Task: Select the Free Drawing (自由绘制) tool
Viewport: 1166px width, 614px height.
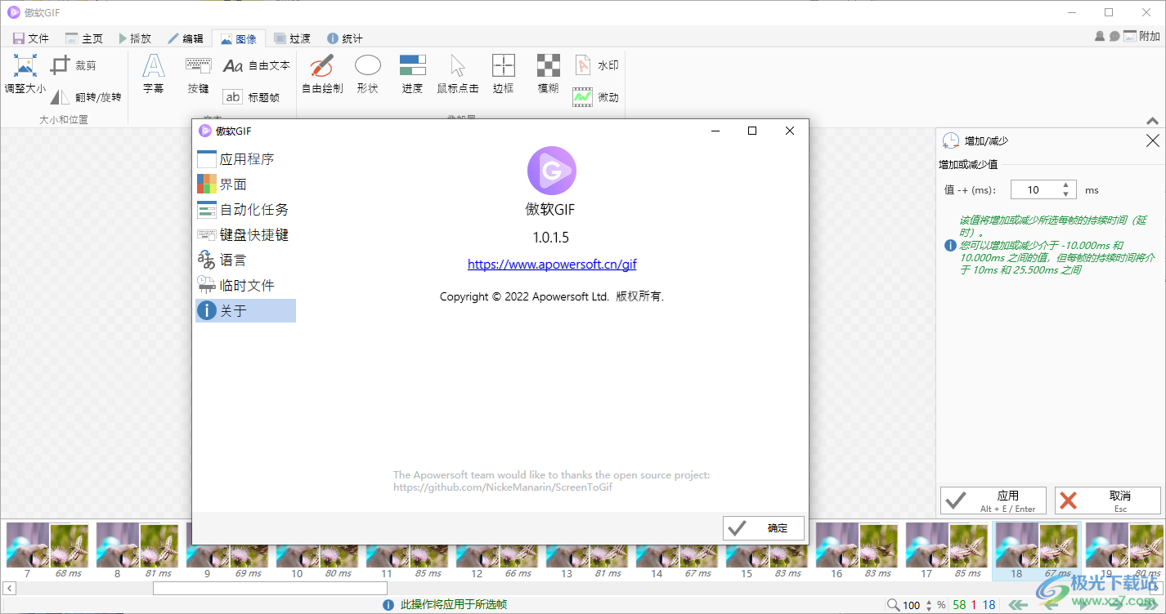Action: 322,73
